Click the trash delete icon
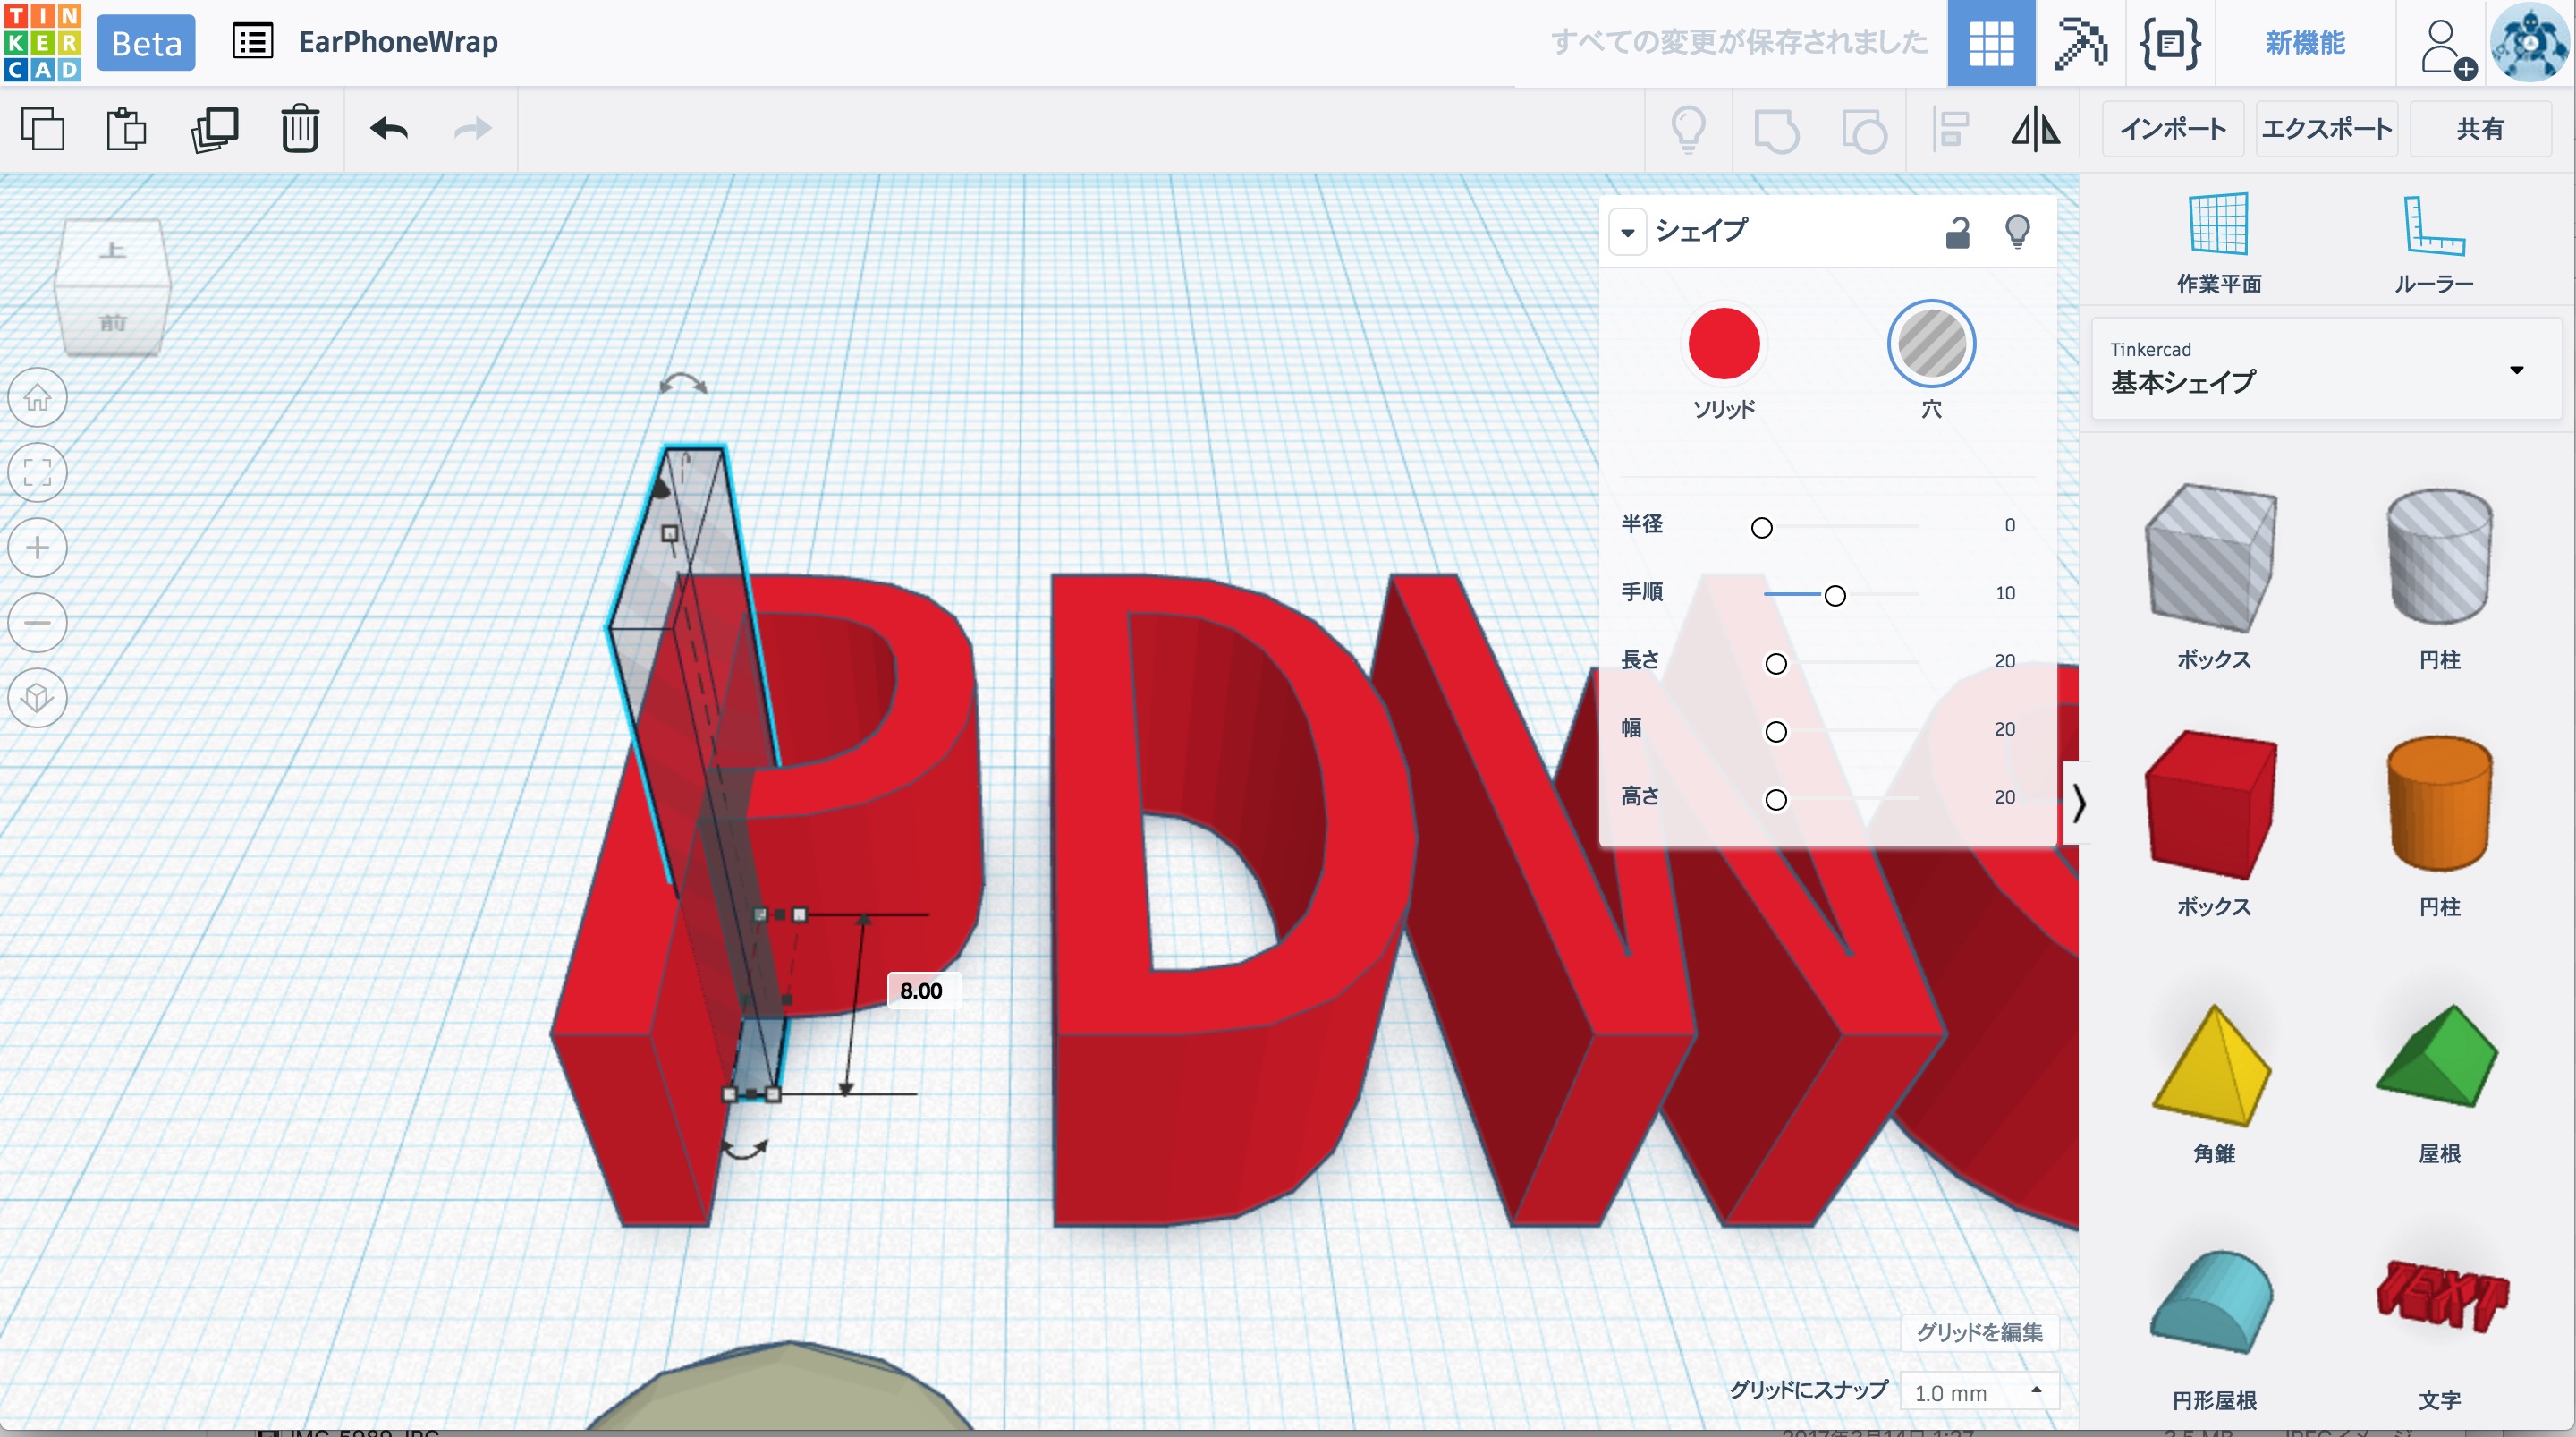 299,129
